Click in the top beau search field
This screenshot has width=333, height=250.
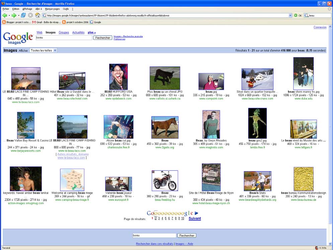pos(64,37)
